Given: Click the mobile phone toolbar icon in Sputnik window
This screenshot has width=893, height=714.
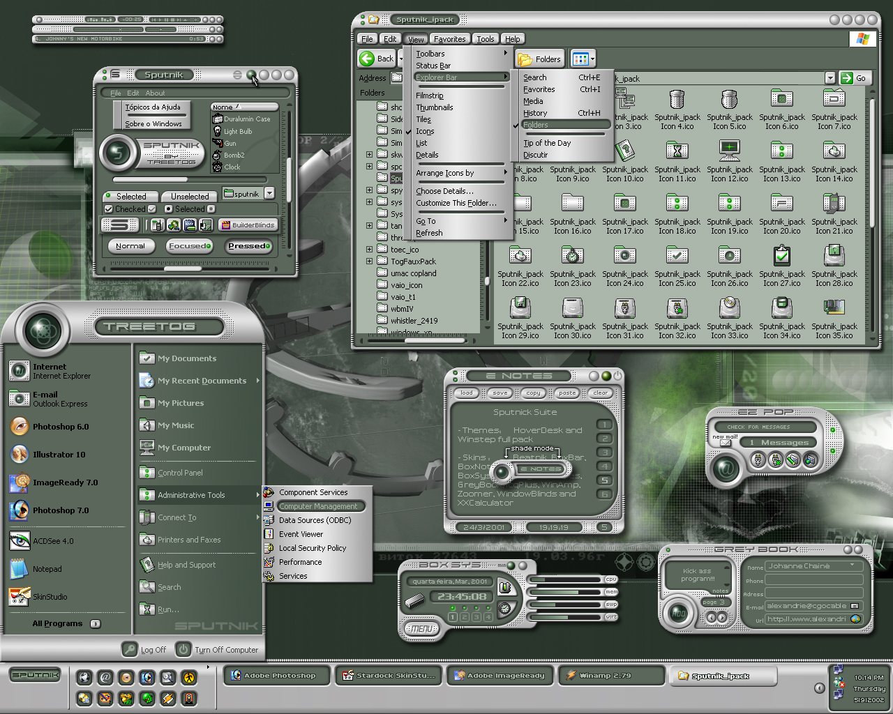Looking at the screenshot, I should pos(157,225).
